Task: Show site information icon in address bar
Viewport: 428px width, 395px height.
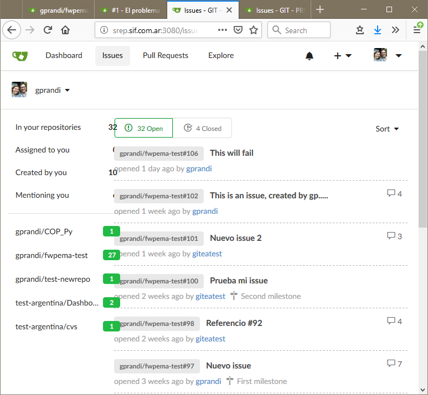Action: [x=104, y=30]
